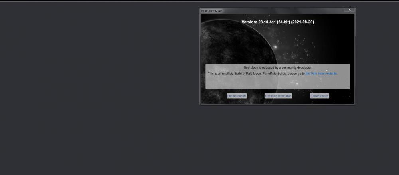Click the 'About New Moon' window title

tap(212, 11)
